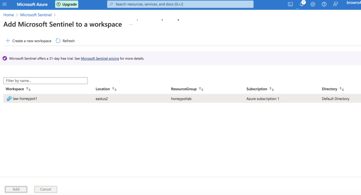This screenshot has width=361, height=195.
Task: Open the browns account menu
Action: tap(354, 3)
